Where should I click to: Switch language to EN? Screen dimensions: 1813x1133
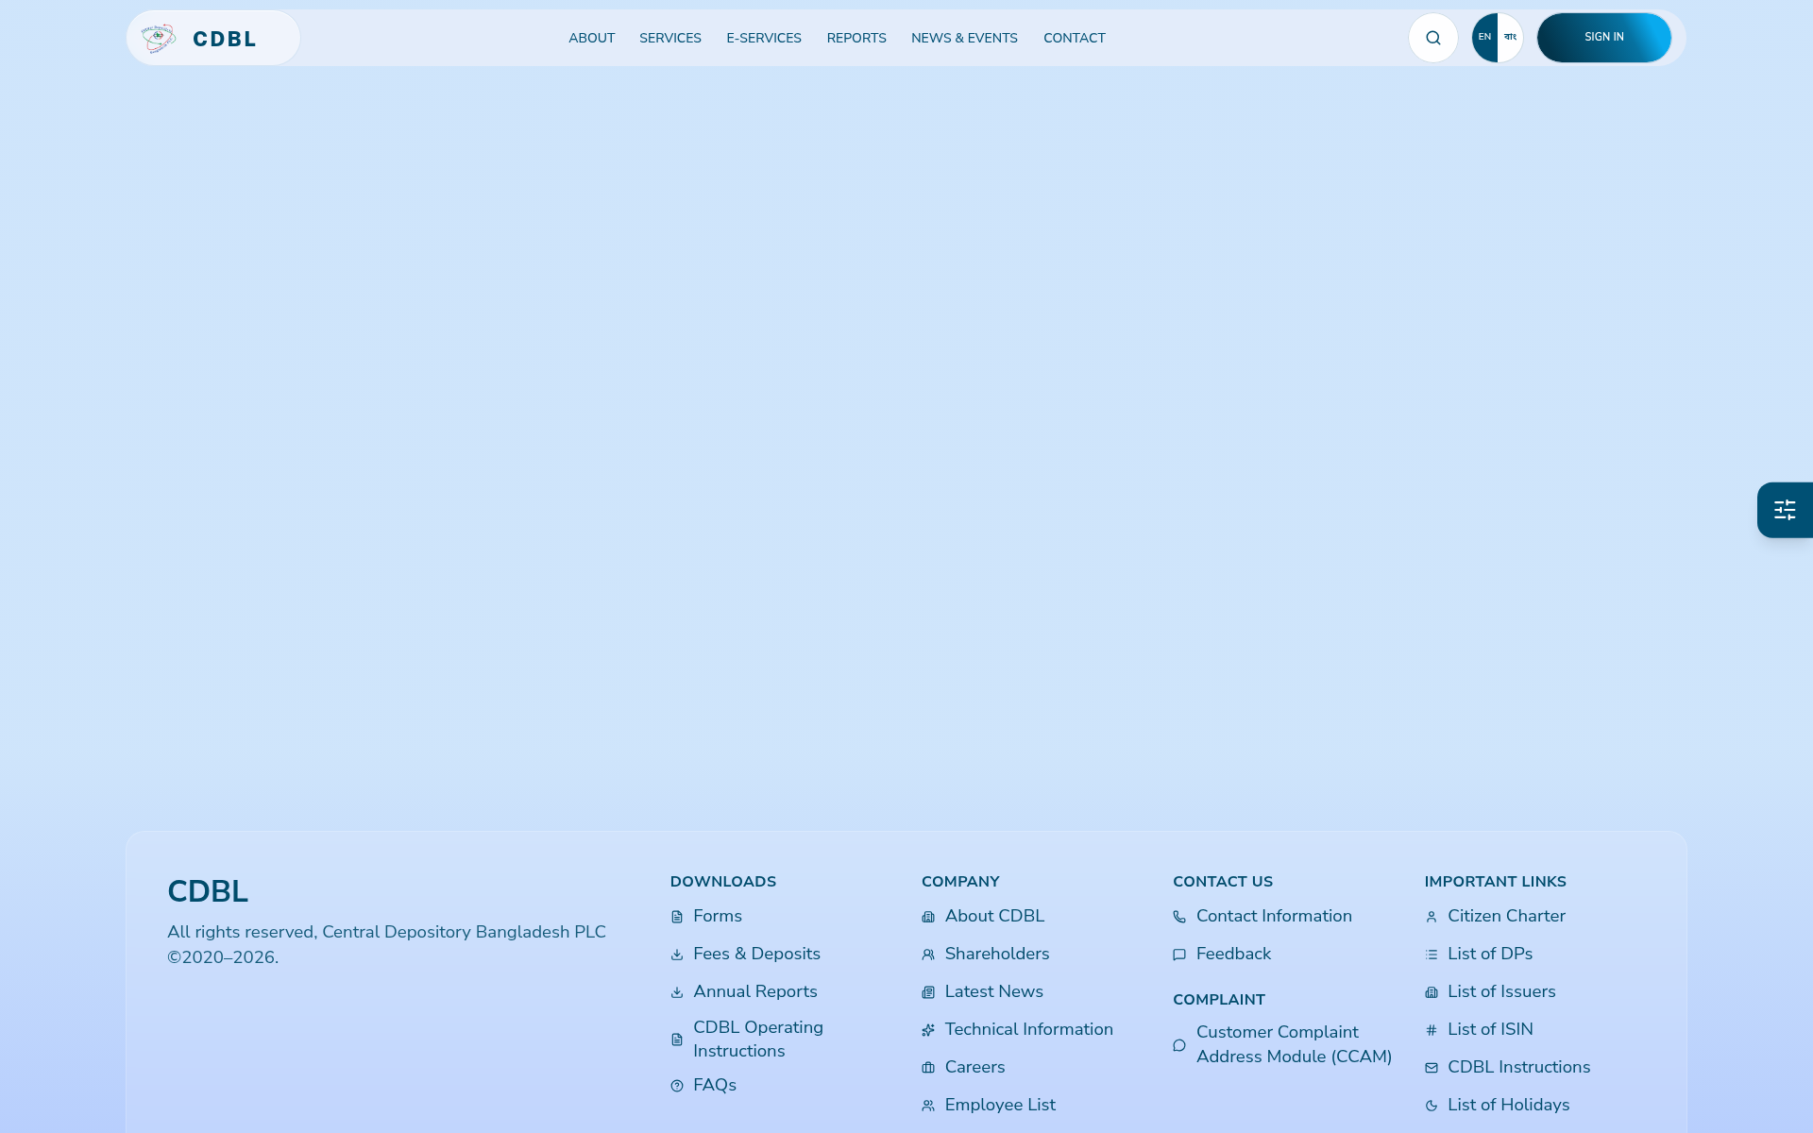(x=1485, y=38)
